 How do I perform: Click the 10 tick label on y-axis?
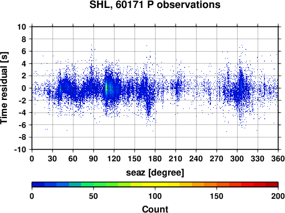point(22,27)
